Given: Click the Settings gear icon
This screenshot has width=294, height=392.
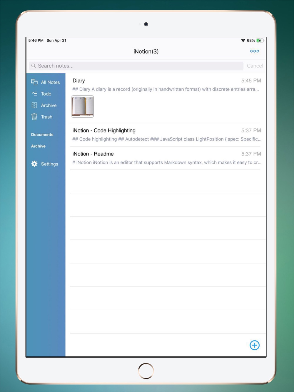Looking at the screenshot, I should pyautogui.click(x=34, y=164).
